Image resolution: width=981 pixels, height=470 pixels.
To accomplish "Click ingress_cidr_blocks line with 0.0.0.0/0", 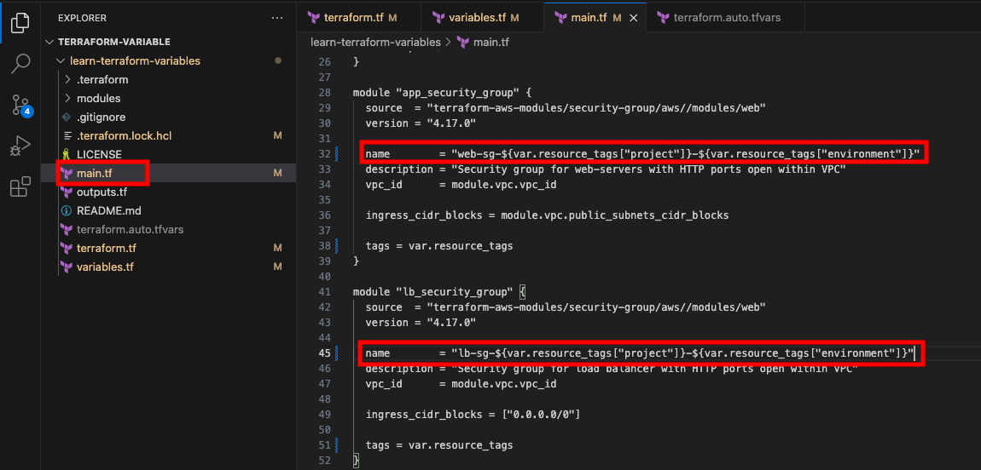I will click(x=473, y=414).
